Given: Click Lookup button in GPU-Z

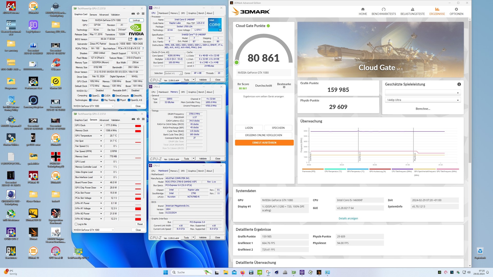Looking at the screenshot, I should click(136, 20).
